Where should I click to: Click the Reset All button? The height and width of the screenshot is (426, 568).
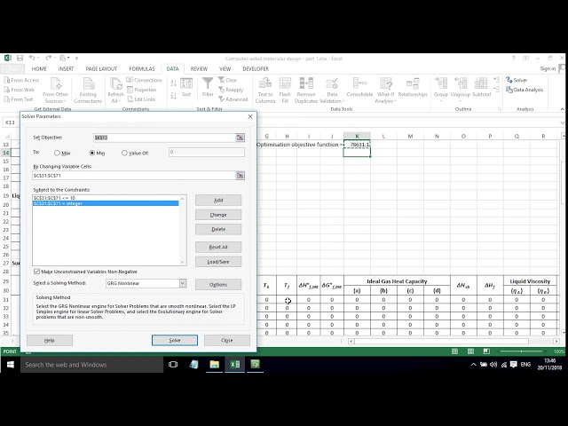pyautogui.click(x=218, y=247)
